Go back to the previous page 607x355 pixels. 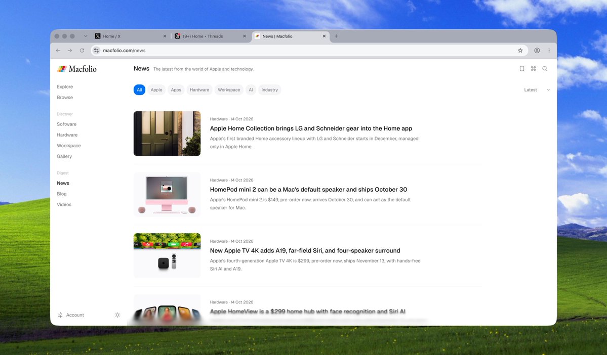58,50
